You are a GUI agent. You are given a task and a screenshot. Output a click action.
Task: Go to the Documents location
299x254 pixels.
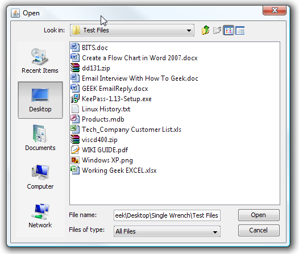(40, 138)
